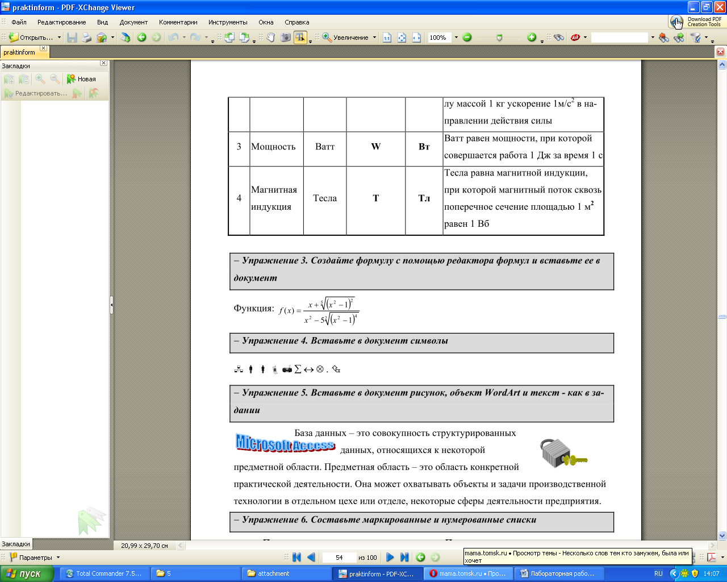The height and width of the screenshot is (582, 727).
Task: Click the 'Закладки' bottom panel tab
Action: 16,544
